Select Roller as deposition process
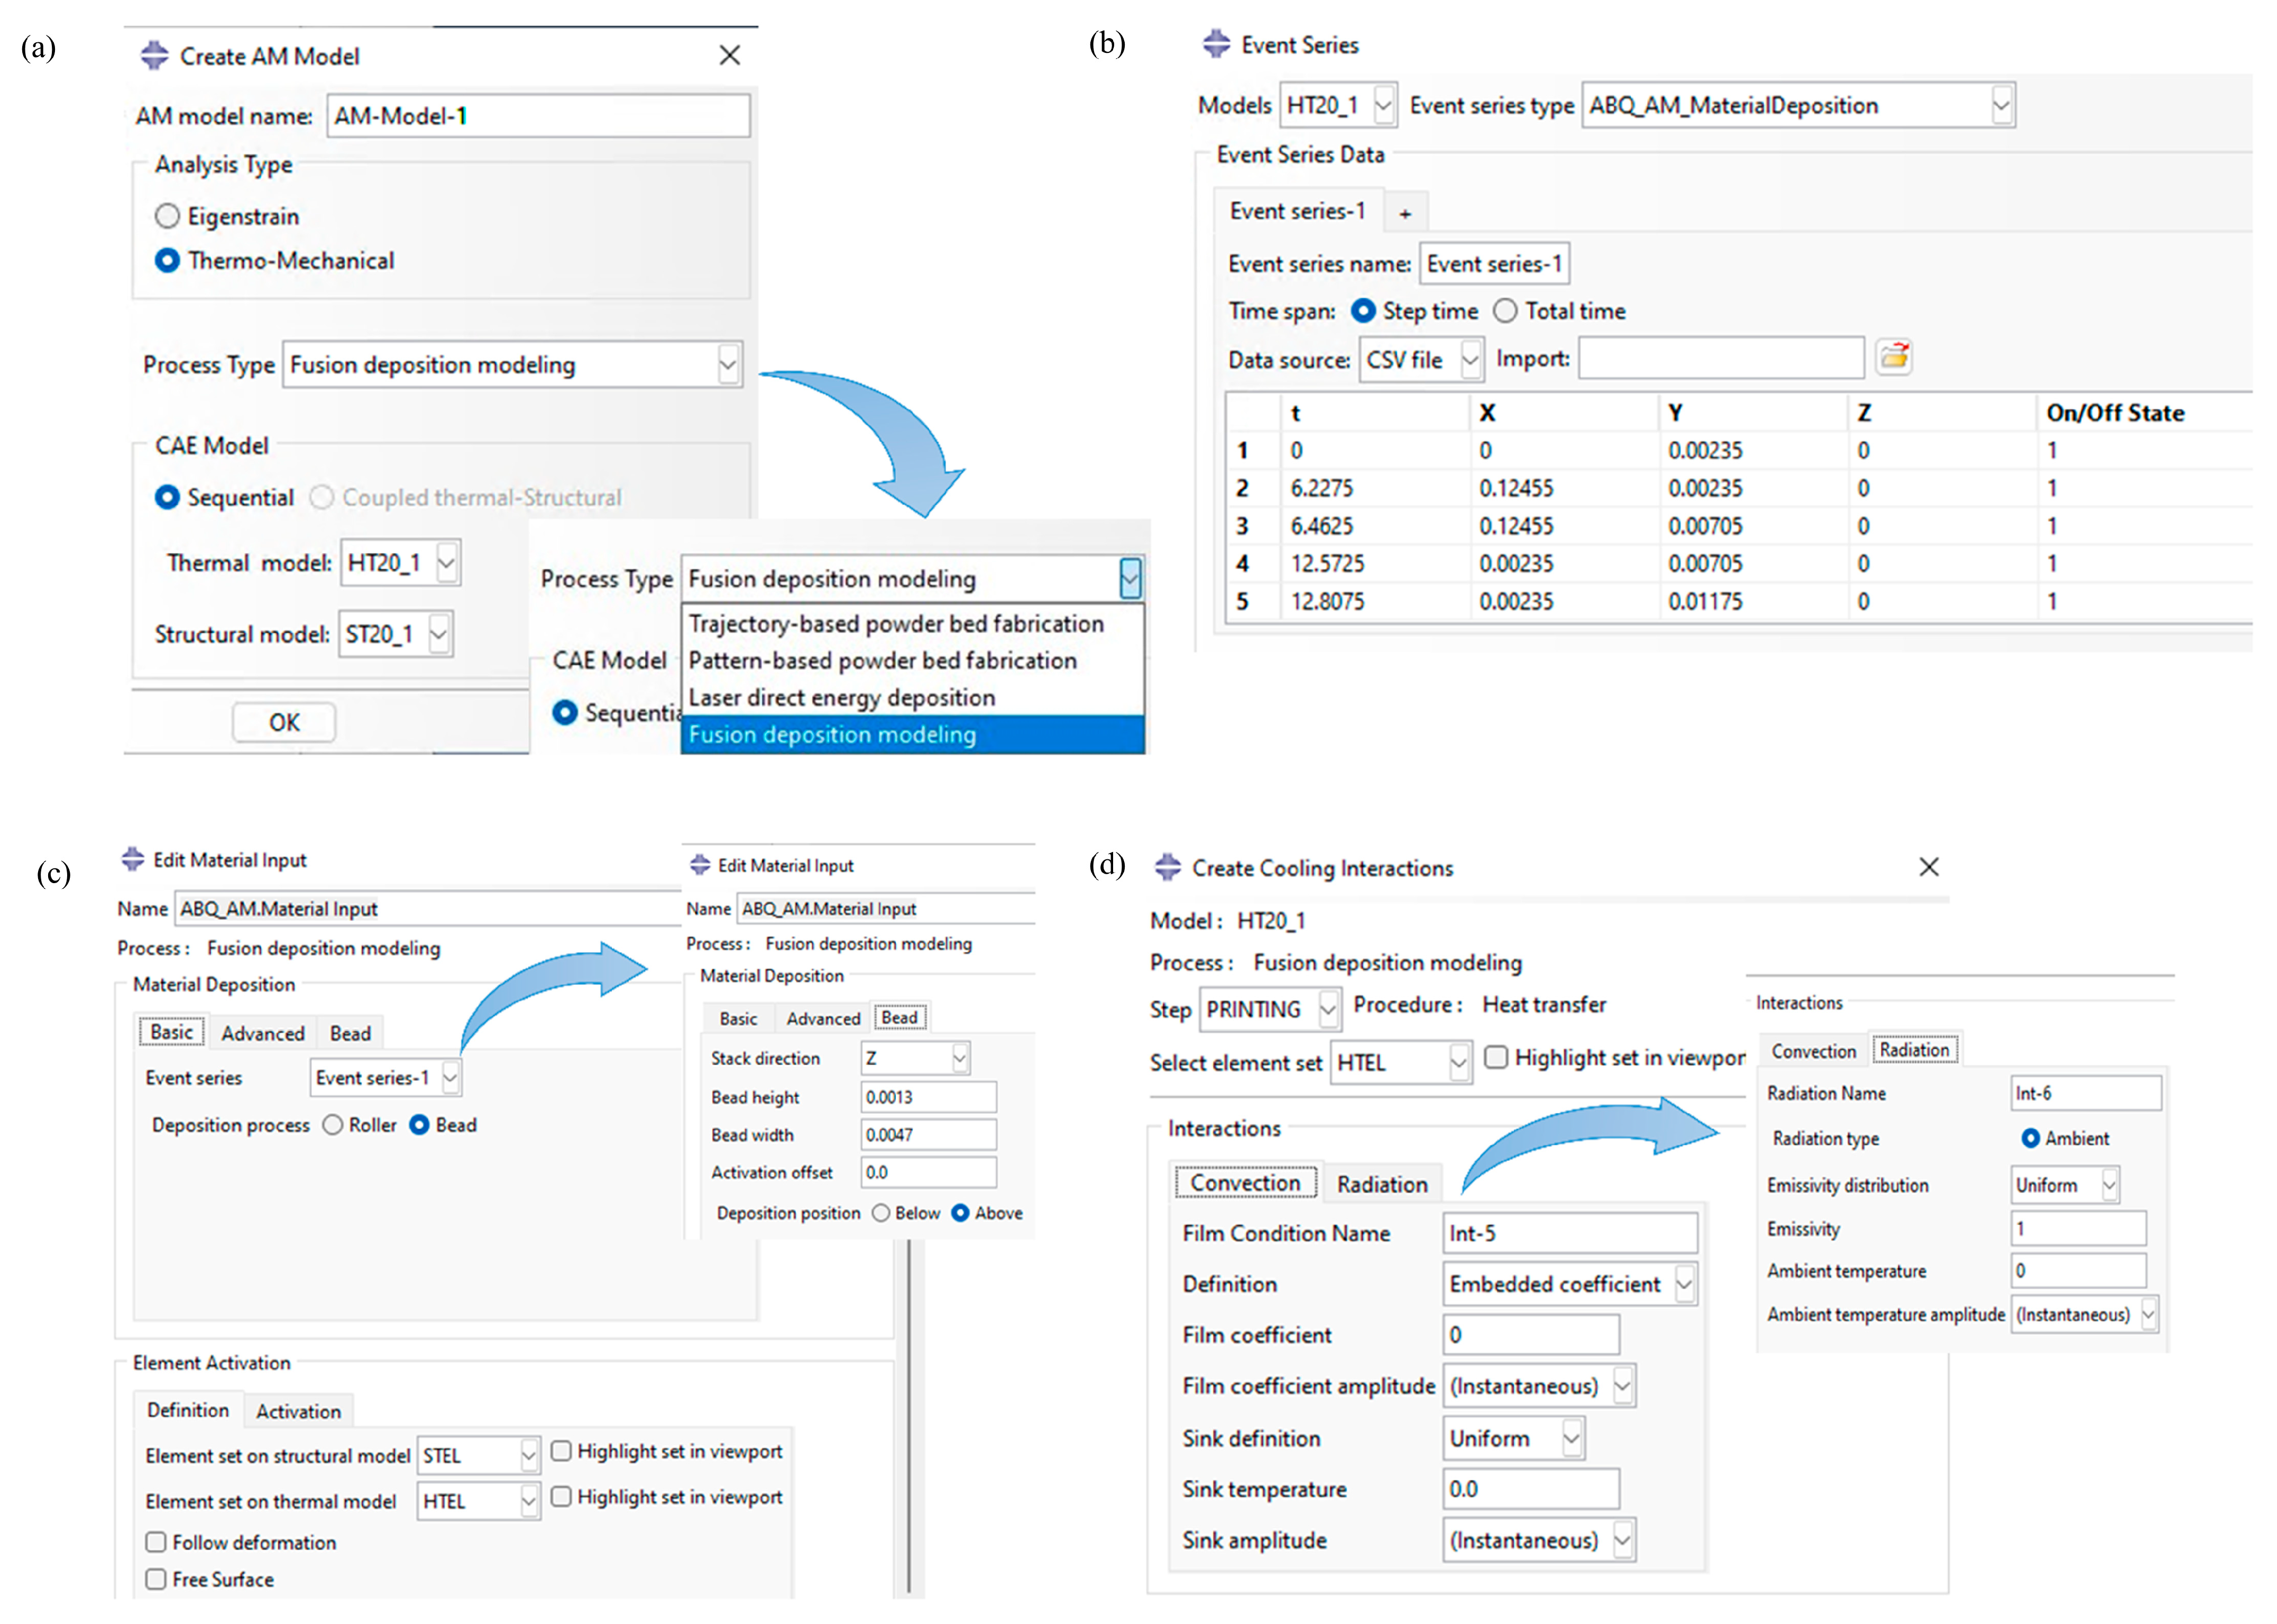Viewport: 2277px width, 1624px height. 333,1125
